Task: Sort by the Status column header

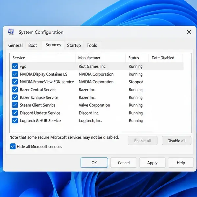Action: click(137, 58)
